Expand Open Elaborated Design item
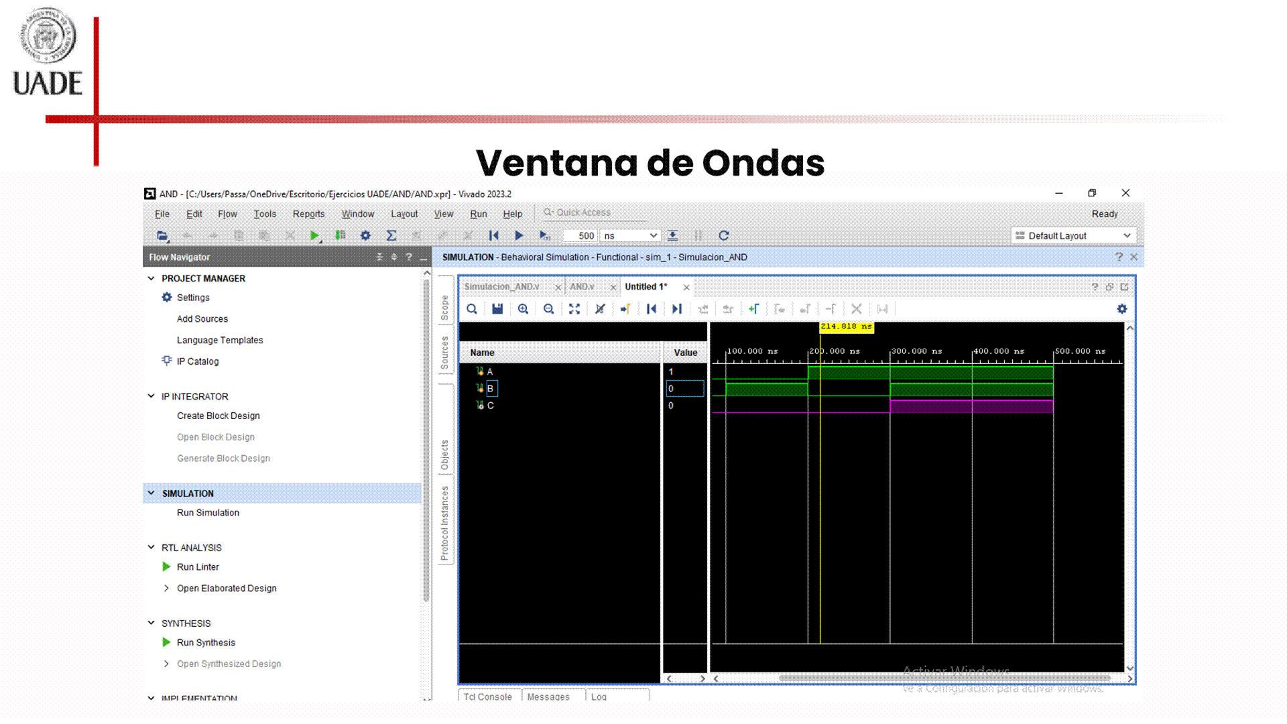 [x=166, y=588]
